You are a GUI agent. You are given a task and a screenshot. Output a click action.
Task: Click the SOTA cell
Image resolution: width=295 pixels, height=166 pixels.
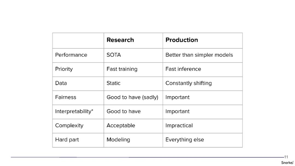pos(114,55)
